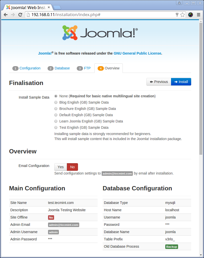Image resolution: width=204 pixels, height=258 pixels.
Task: Select Default English (GB) Sample Data
Action: pos(56,115)
